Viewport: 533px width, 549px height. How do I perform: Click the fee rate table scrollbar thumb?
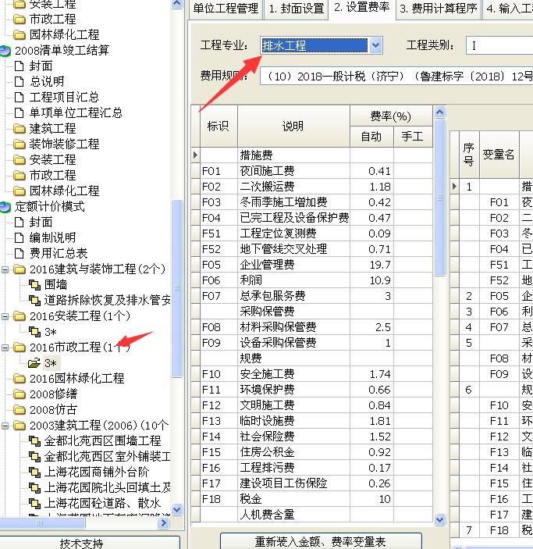pyautogui.click(x=439, y=198)
